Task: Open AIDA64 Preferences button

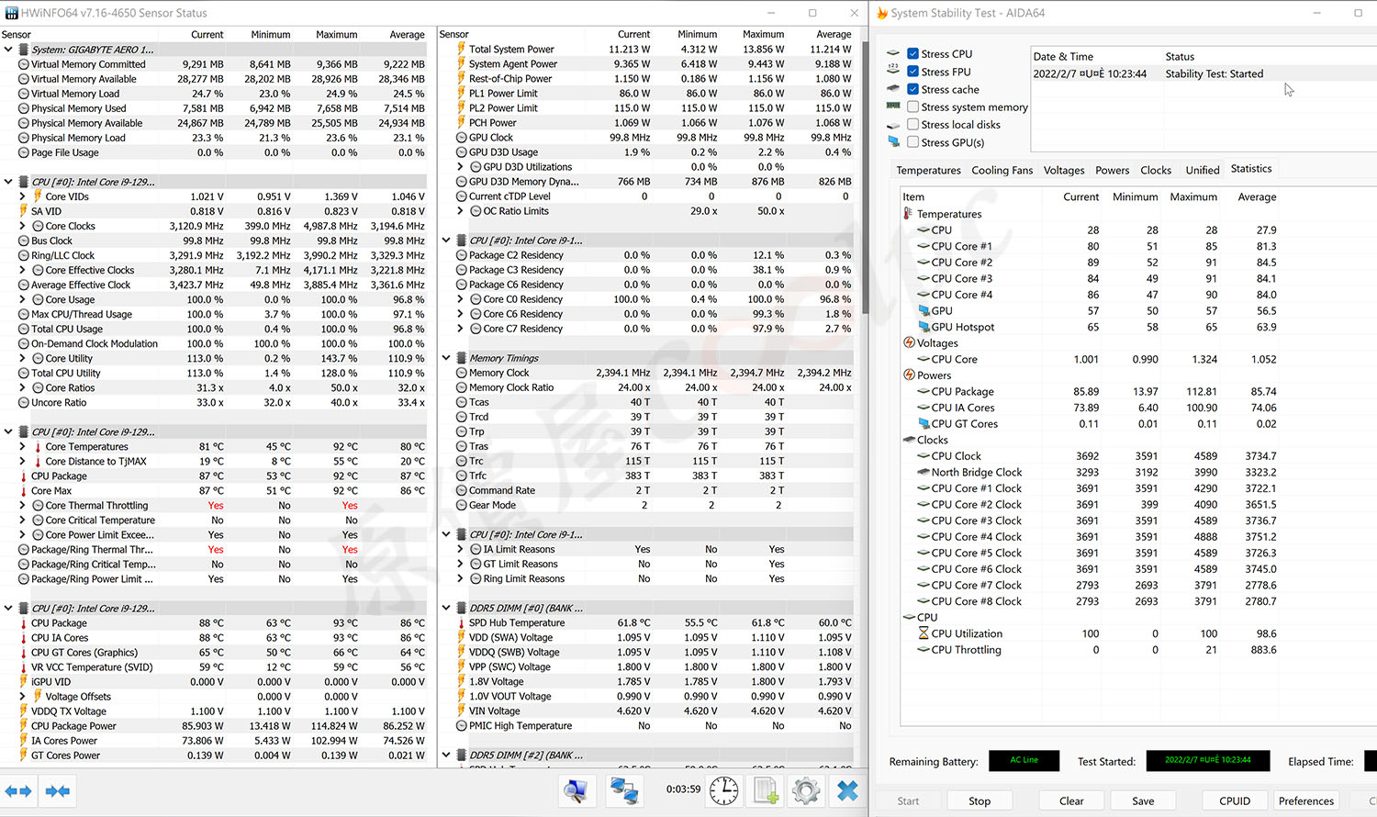Action: (1306, 800)
